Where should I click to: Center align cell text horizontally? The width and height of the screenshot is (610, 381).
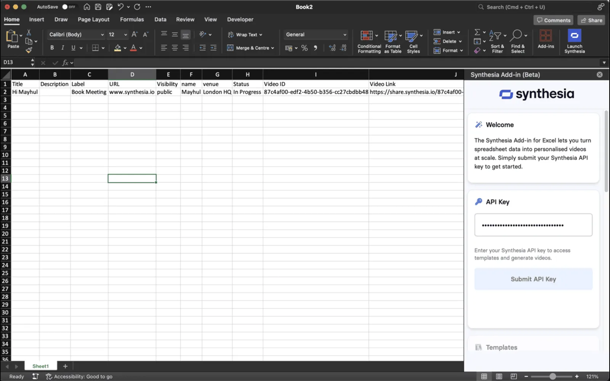175,48
